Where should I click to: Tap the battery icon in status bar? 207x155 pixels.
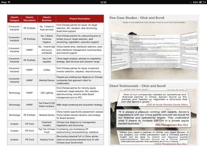(201, 2)
